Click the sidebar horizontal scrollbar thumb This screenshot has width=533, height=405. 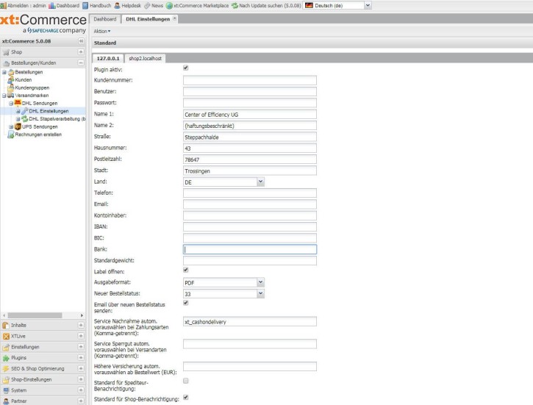click(x=35, y=315)
